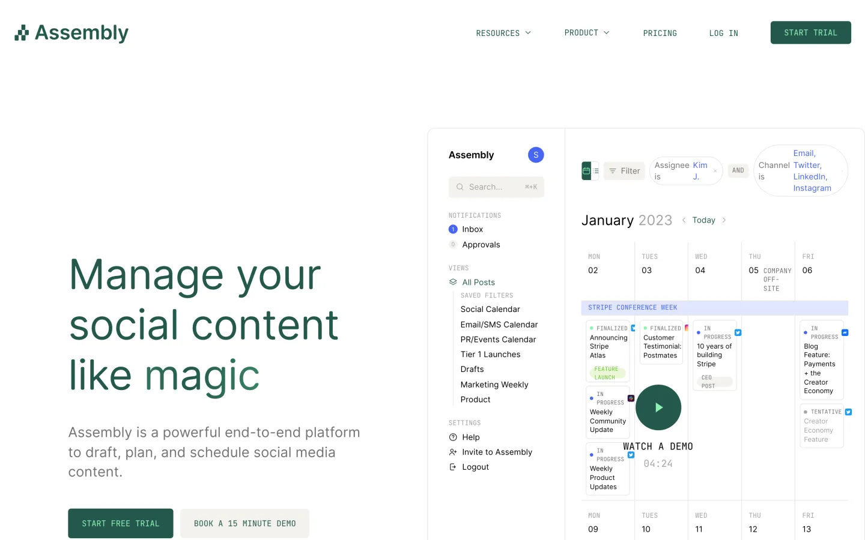Click Slack icon on Weekly Community Update card
The width and height of the screenshot is (865, 540).
[631, 398]
